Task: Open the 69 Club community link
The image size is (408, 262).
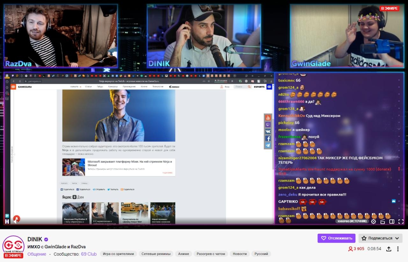Action: pos(89,254)
